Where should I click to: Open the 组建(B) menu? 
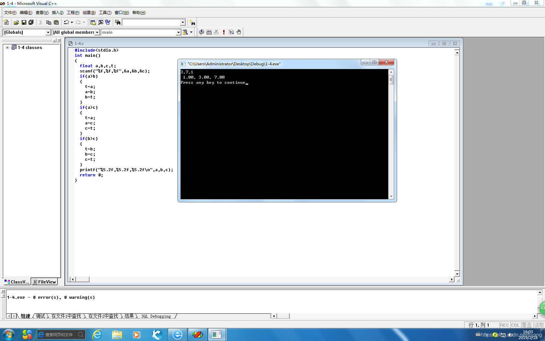click(x=89, y=13)
